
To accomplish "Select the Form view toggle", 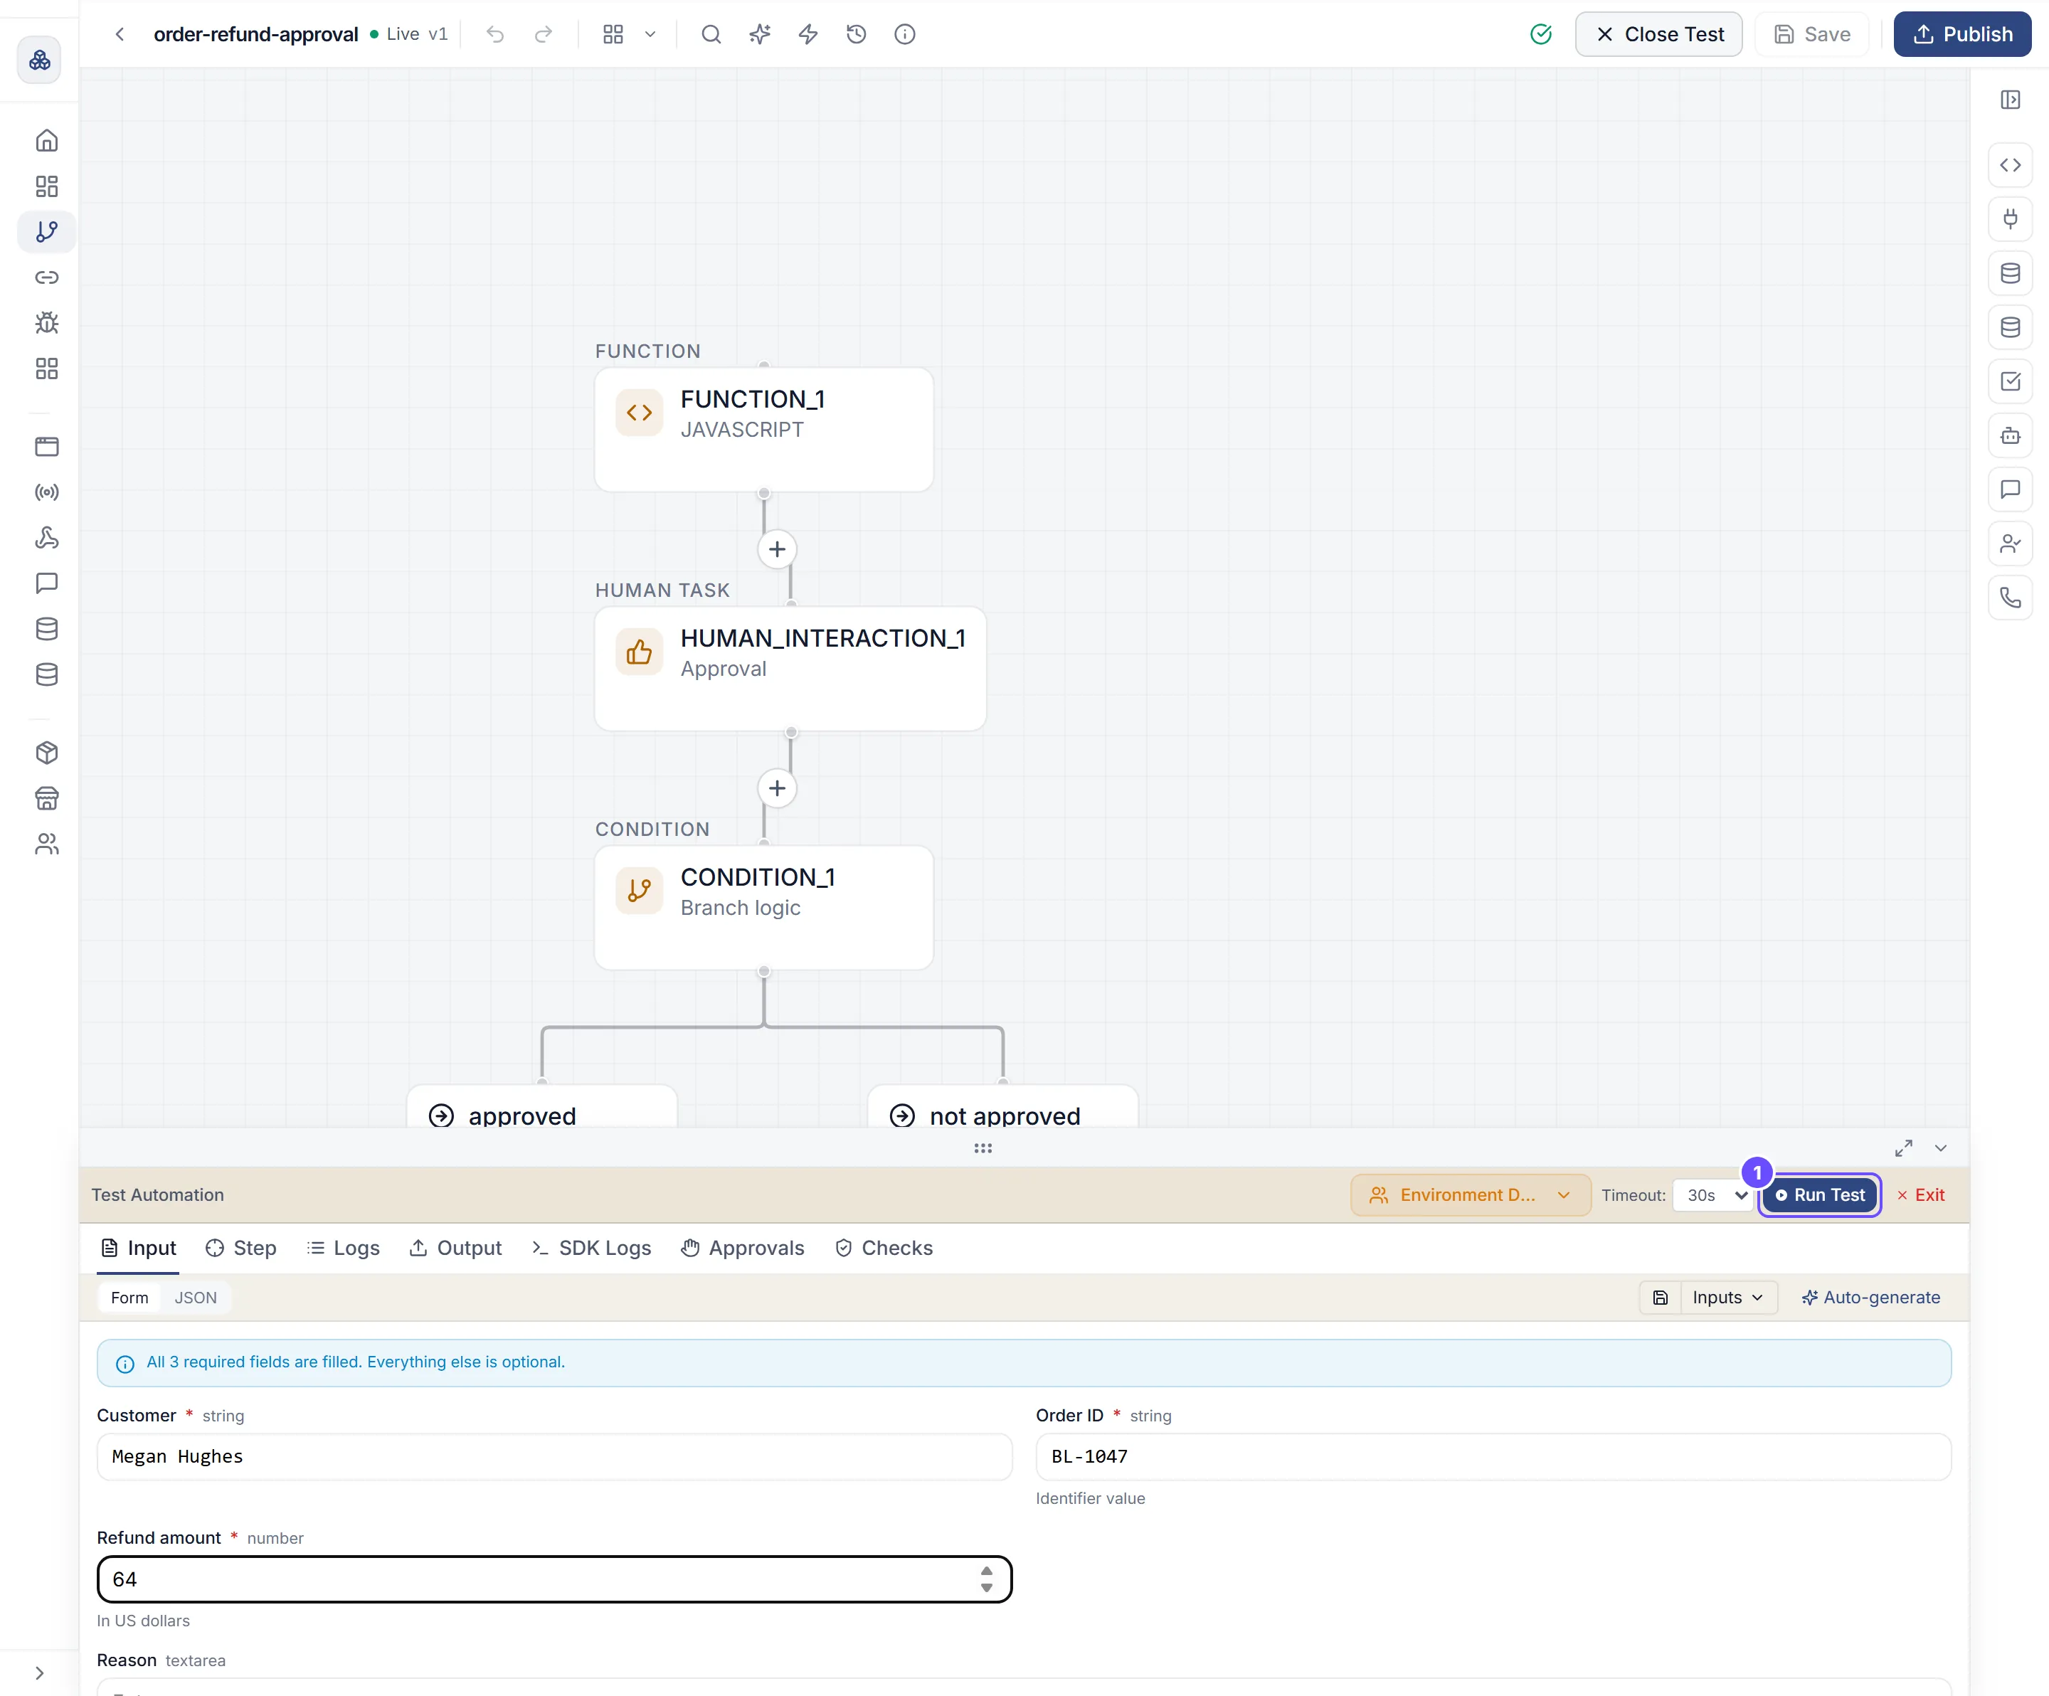I will pos(129,1297).
